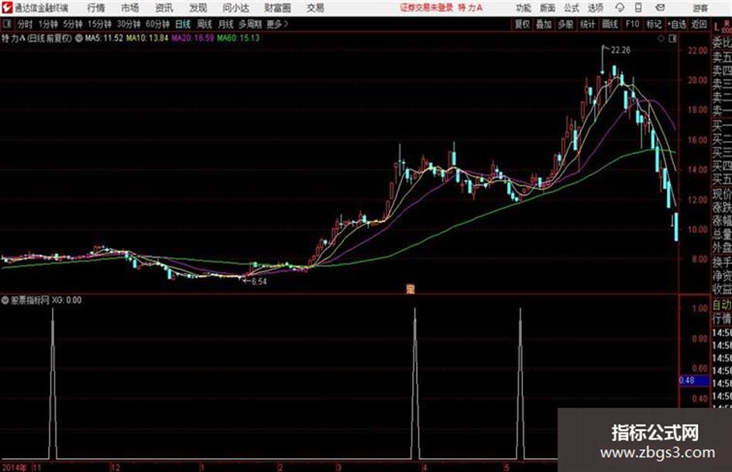The image size is (732, 472).
Task: Open the 市场 menu
Action: pyautogui.click(x=130, y=8)
